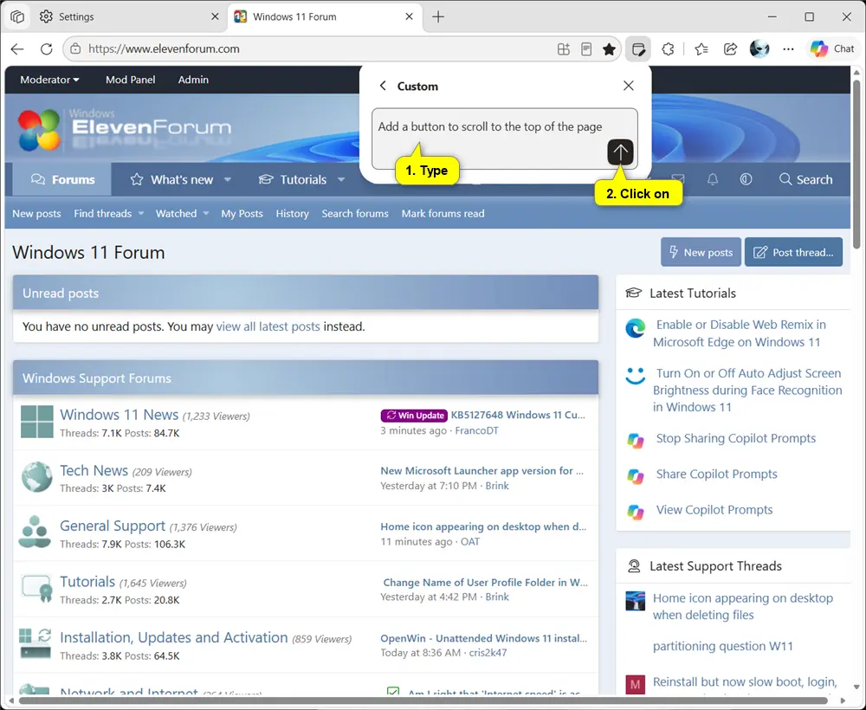Screen dimensions: 866x710
Task: Click Mark forums read
Action: [443, 214]
